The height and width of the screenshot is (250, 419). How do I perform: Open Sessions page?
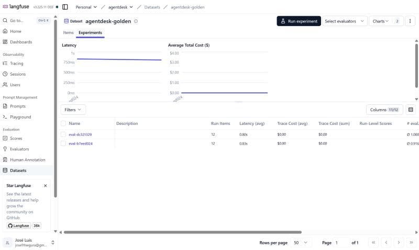coord(18,74)
